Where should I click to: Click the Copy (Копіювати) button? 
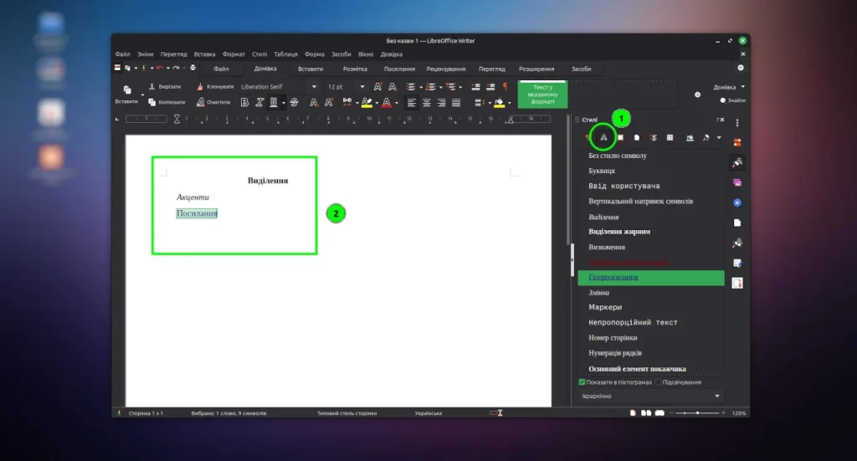pos(167,102)
